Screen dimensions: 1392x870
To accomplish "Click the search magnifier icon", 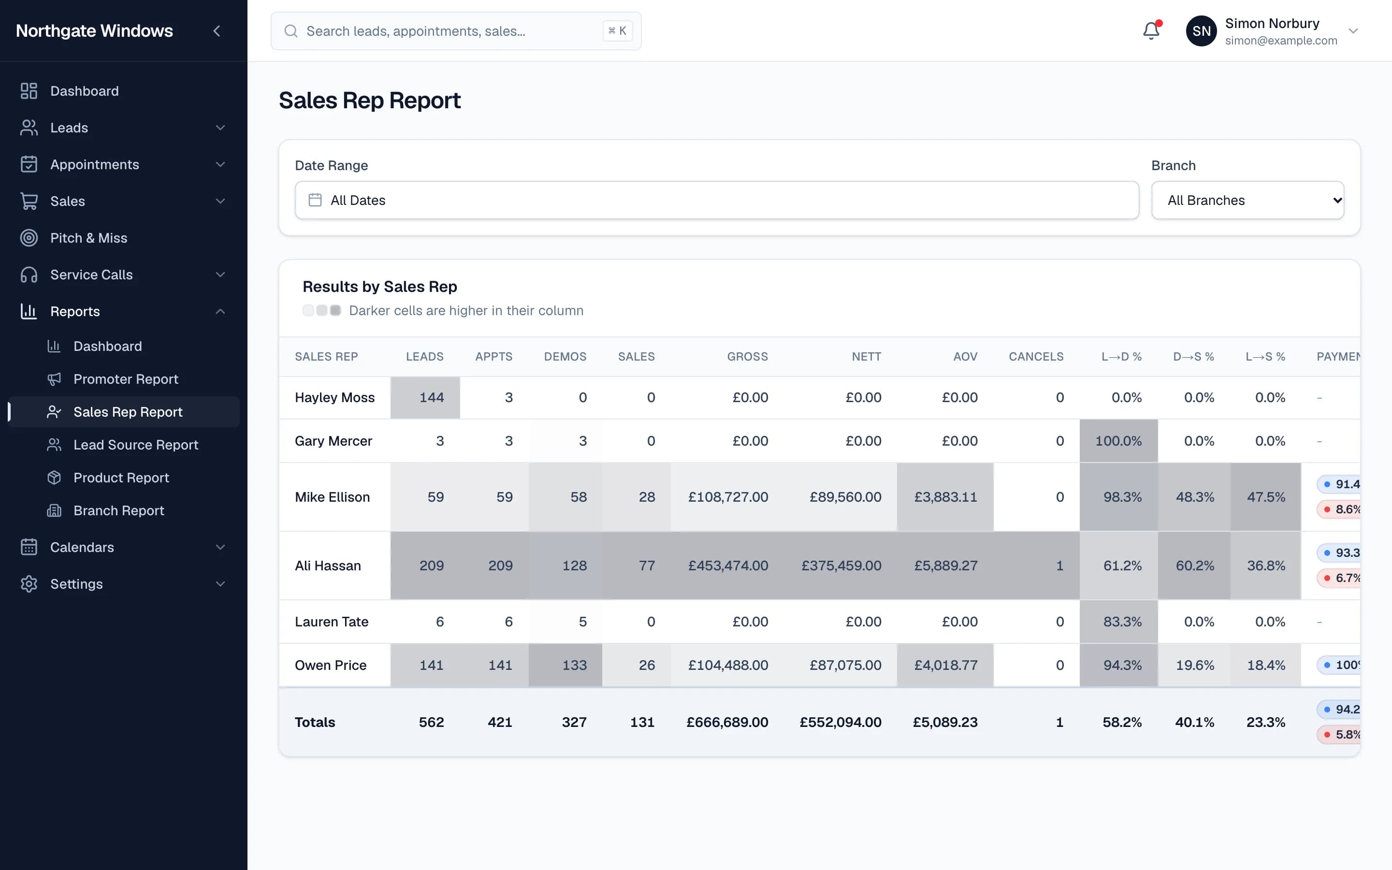I will point(291,31).
